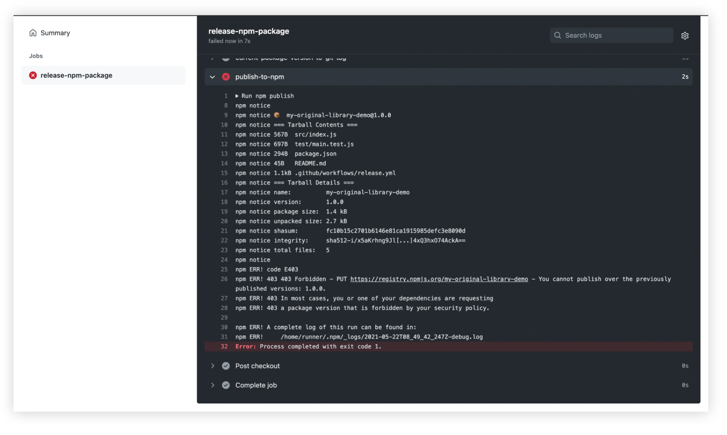
Task: Open the workflow log settings gear
Action: point(684,35)
